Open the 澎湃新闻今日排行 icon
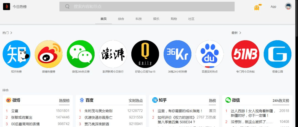 click(x=113, y=54)
